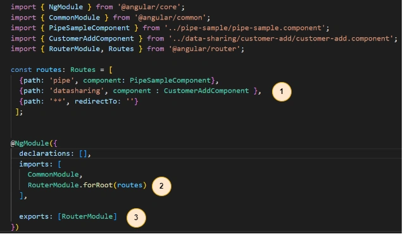Click 'RouterModule, Routes' in the import line
Image resolution: width=403 pixels, height=234 pixels.
91,49
